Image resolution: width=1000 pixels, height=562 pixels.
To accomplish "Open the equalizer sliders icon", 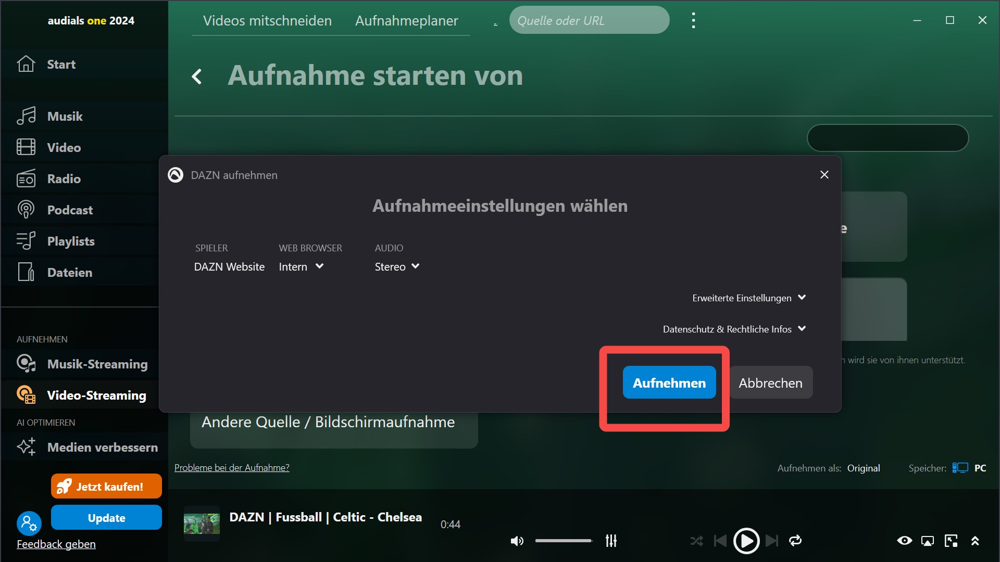I will (x=611, y=541).
